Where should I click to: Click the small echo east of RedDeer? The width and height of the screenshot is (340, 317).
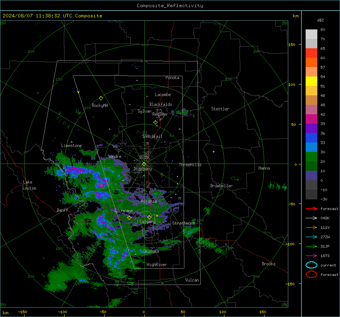point(183,112)
